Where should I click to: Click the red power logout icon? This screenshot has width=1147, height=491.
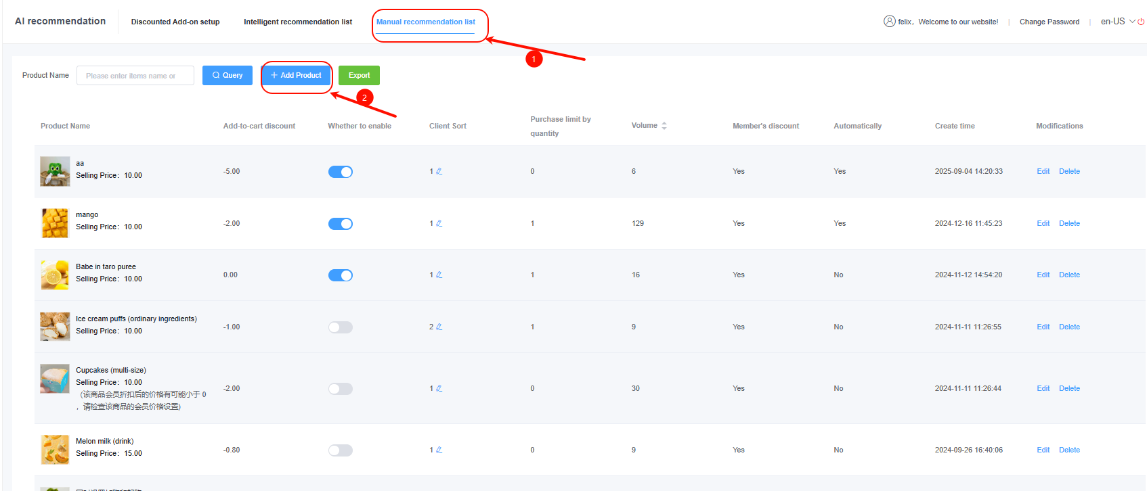click(x=1141, y=22)
